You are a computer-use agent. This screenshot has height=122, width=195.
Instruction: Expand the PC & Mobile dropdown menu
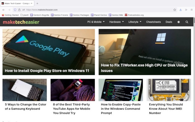(96, 22)
